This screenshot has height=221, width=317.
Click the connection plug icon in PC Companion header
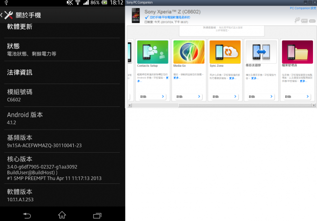[x=297, y=20]
